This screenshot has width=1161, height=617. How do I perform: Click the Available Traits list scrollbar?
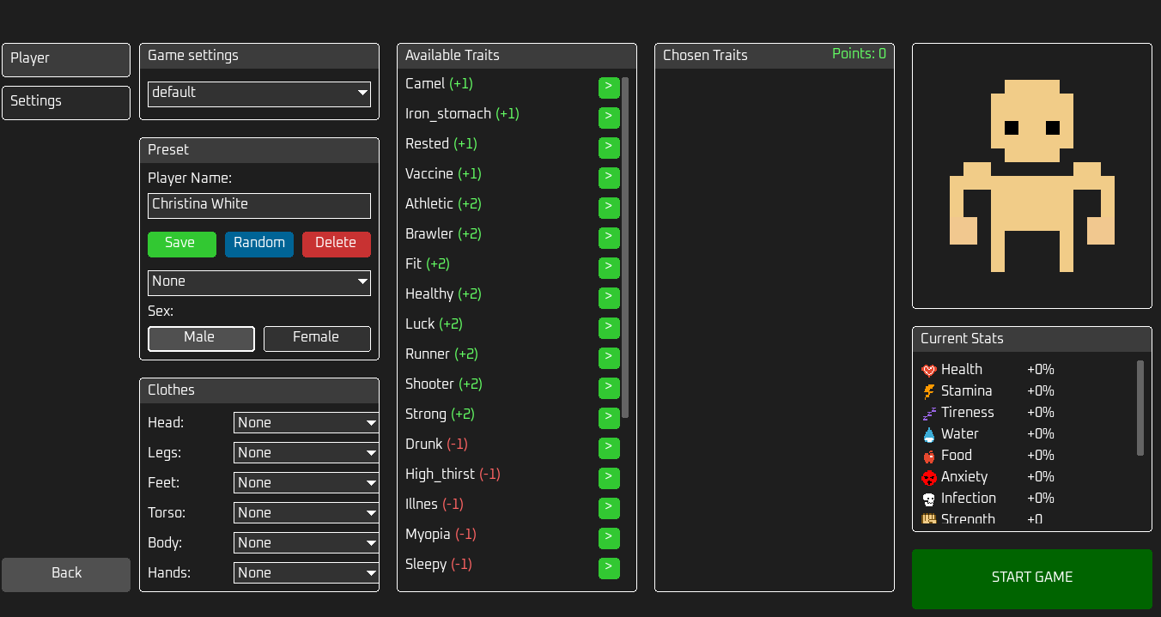[625, 247]
